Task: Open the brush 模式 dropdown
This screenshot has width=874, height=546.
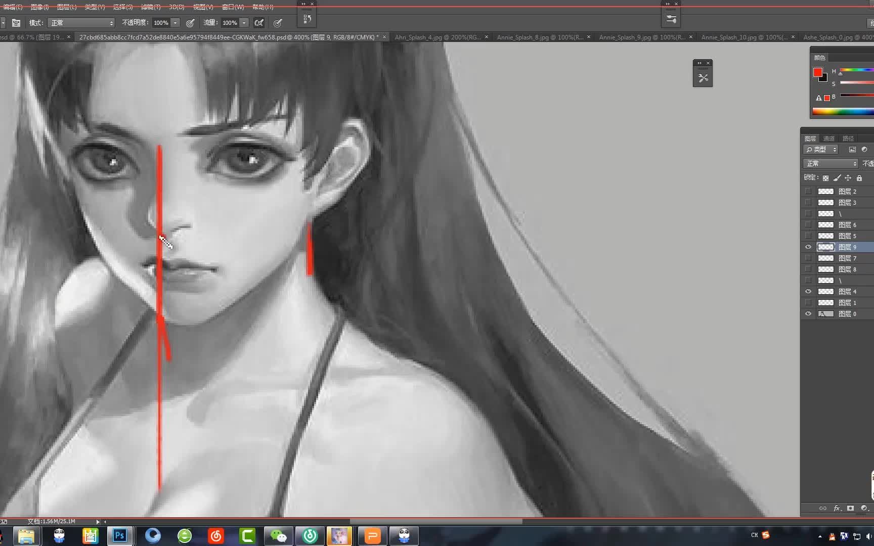Action: pyautogui.click(x=81, y=23)
